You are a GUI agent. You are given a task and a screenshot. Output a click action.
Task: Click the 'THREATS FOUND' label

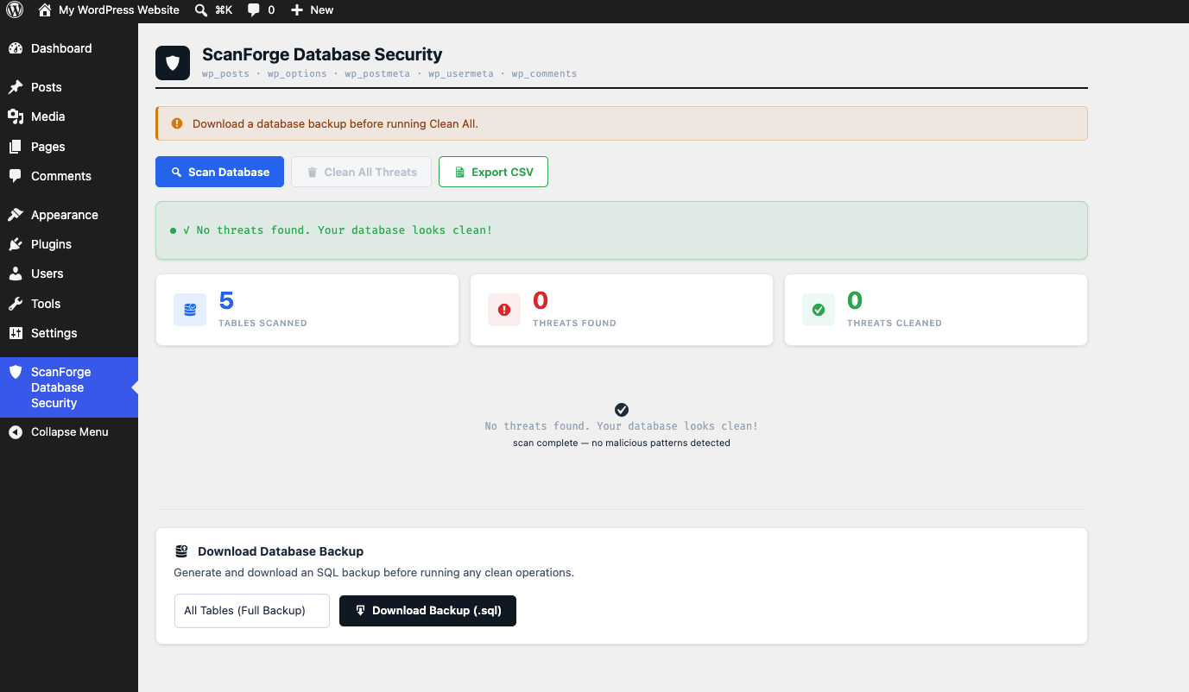(574, 323)
